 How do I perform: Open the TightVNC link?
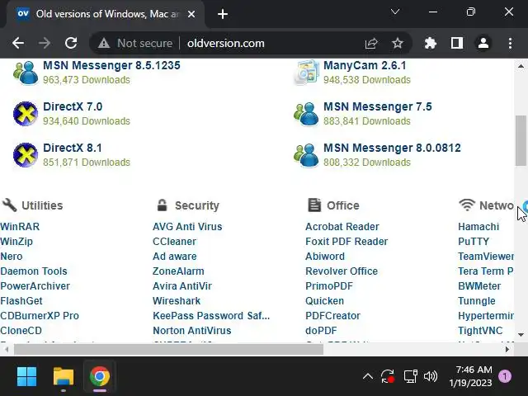(480, 330)
